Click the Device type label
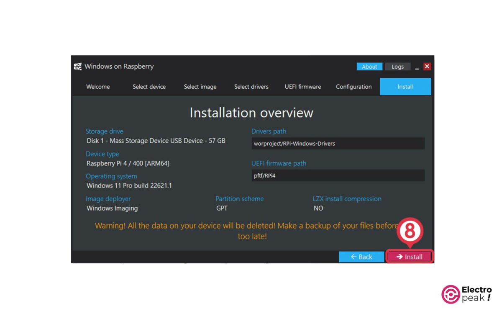The width and height of the screenshot is (502, 314). [x=102, y=154]
